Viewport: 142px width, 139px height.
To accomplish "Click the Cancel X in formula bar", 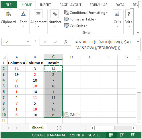I will tap(45, 42).
